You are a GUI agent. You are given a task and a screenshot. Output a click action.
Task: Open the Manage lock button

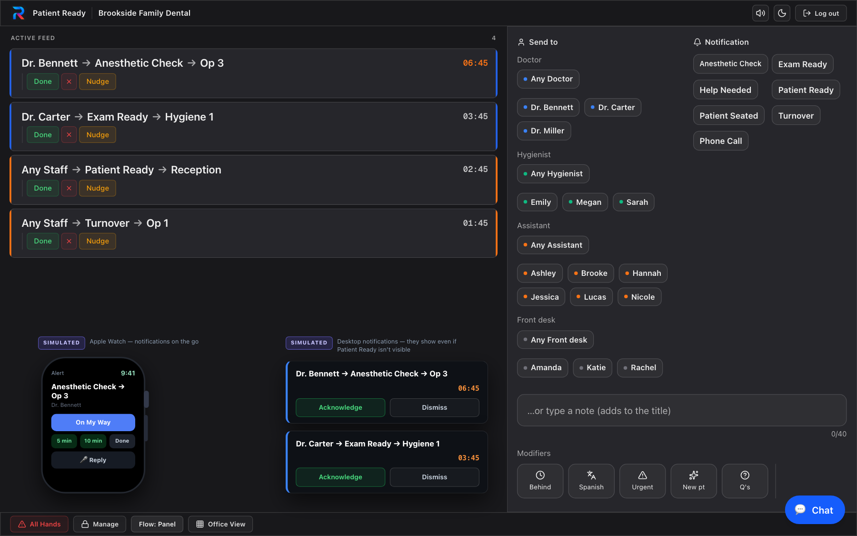tap(100, 524)
